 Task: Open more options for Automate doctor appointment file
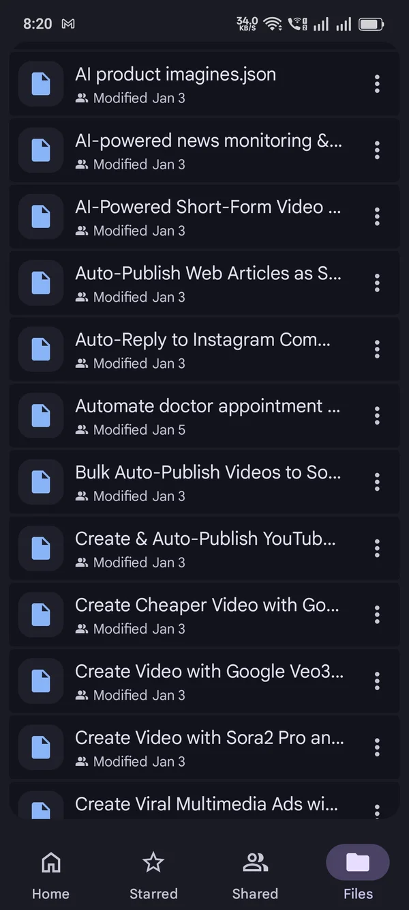pyautogui.click(x=377, y=415)
